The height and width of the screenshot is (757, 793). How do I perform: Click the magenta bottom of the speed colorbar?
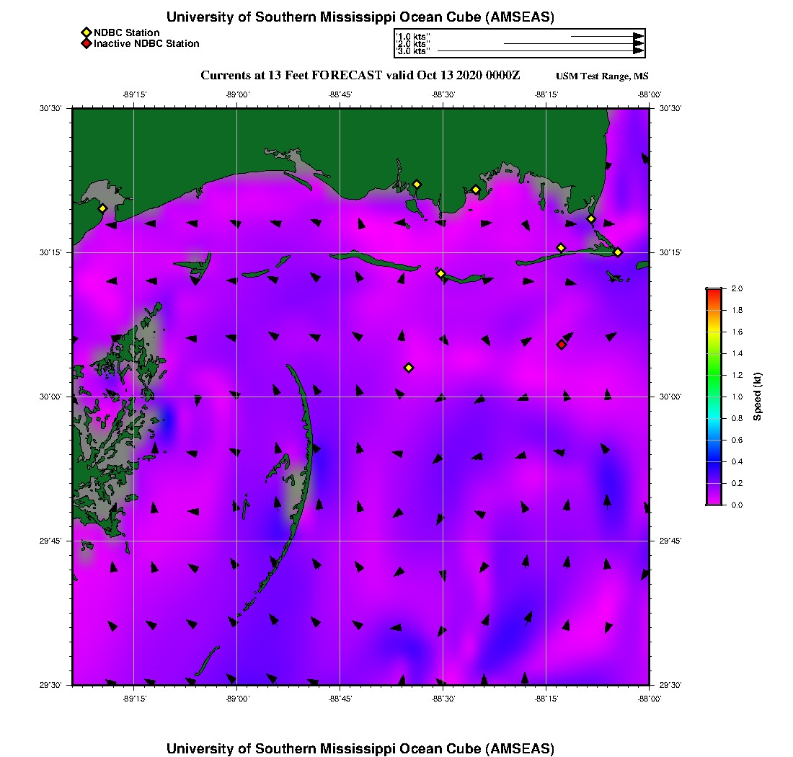(x=714, y=501)
